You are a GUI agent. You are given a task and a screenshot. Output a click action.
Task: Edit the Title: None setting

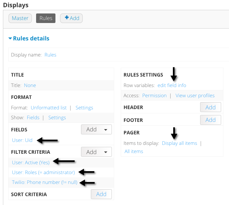click(x=30, y=85)
